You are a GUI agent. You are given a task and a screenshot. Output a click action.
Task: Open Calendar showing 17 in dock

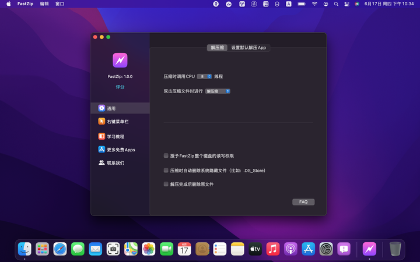point(184,249)
